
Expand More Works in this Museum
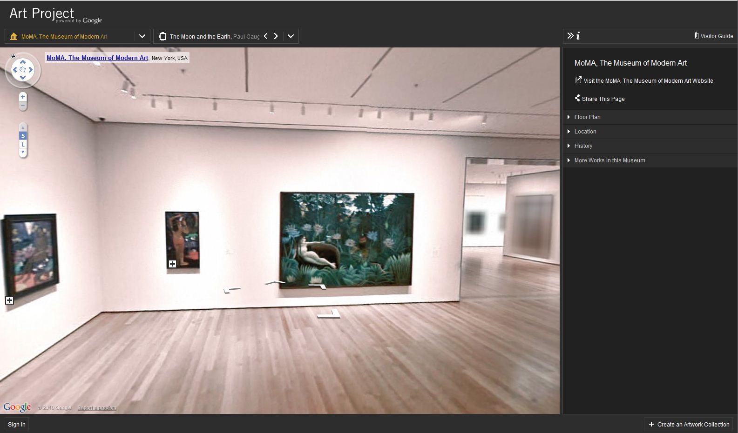(x=650, y=160)
